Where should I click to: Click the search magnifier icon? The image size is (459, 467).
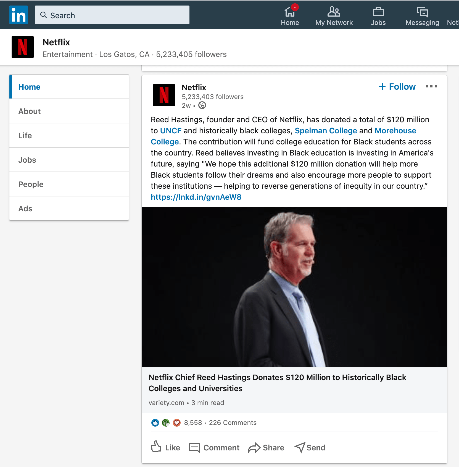[44, 15]
